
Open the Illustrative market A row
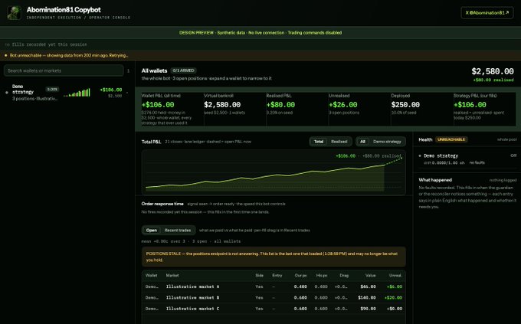click(274, 286)
